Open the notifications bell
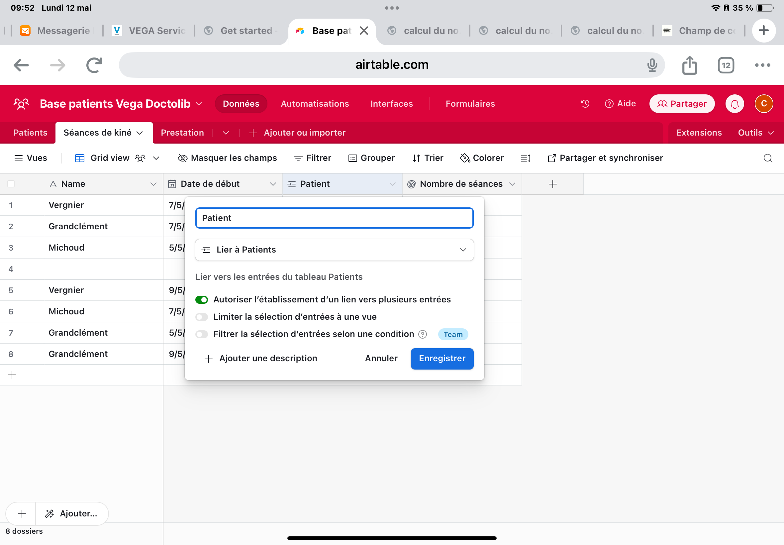 click(735, 103)
